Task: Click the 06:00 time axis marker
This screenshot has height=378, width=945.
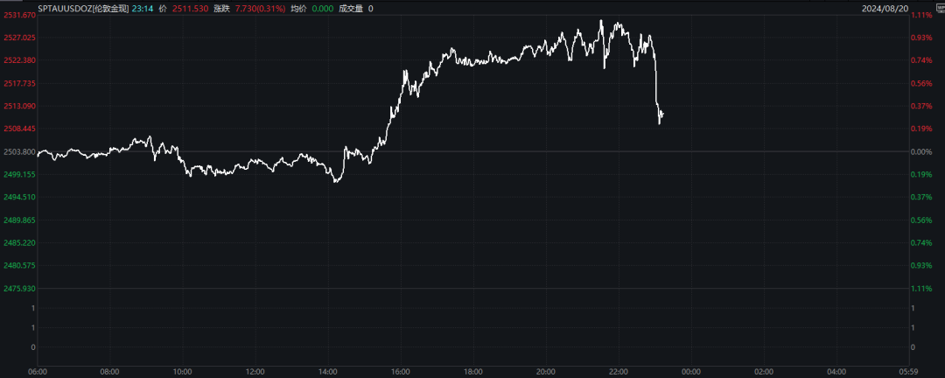Action: [x=38, y=371]
